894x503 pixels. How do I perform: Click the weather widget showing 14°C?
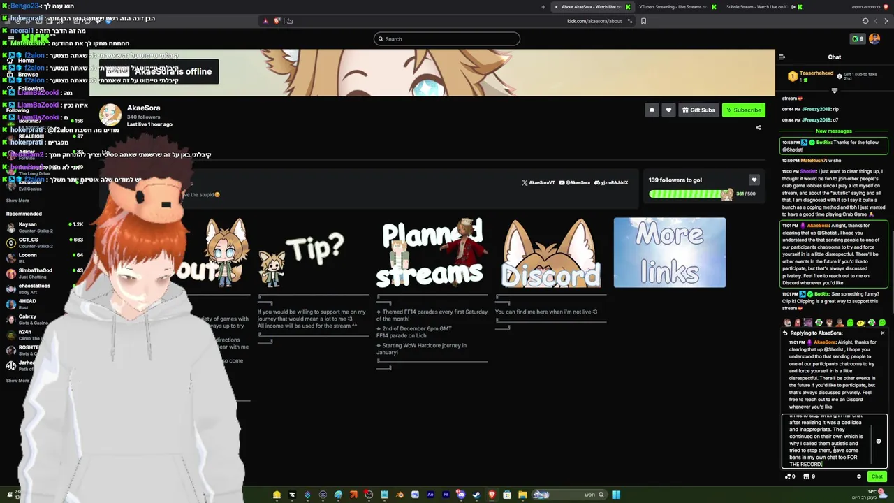point(868,494)
